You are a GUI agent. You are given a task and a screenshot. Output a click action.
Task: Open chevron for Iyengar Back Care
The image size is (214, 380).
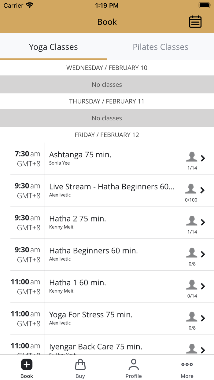[x=203, y=350]
